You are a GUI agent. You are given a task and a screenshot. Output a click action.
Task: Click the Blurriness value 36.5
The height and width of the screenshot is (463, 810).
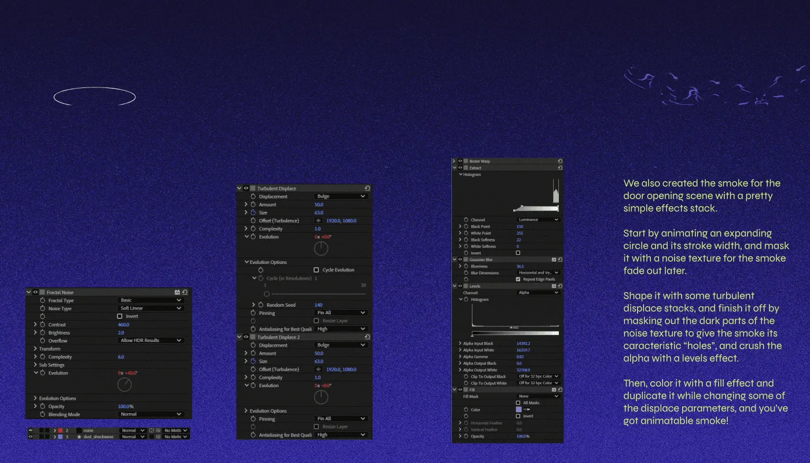520,266
